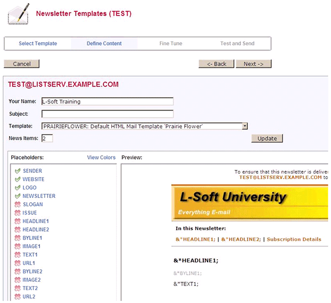Select the WEBSITE placeholder link
This screenshot has height=303, width=331.
pyautogui.click(x=34, y=179)
